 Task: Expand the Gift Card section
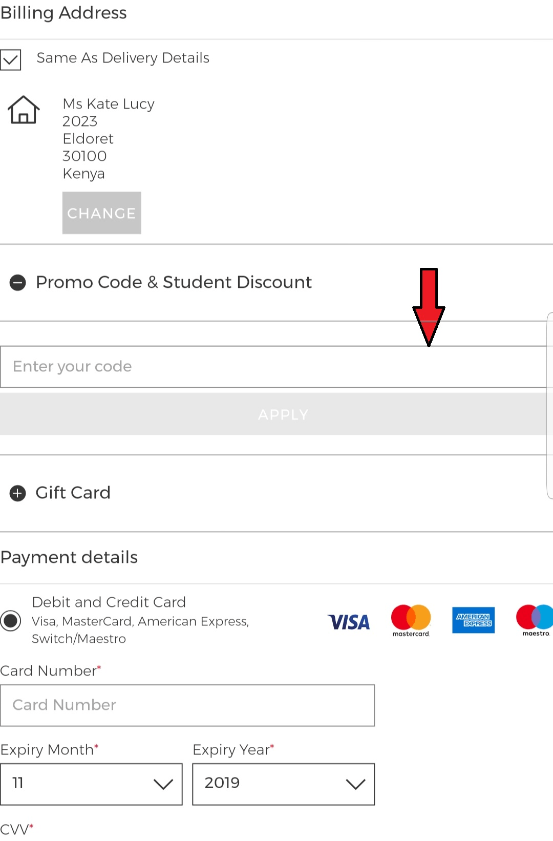(x=73, y=493)
